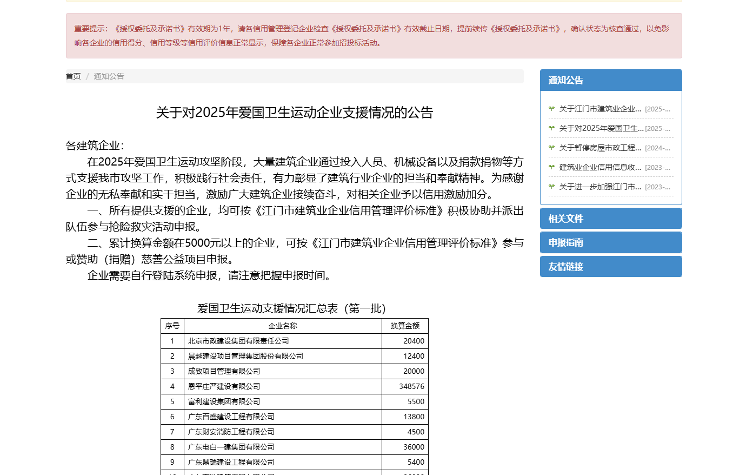Screen dimensions: 733x475
Task: Click sprout icon beside sidebar 关于对2025年爱国卫生 notice
Action: coord(551,128)
